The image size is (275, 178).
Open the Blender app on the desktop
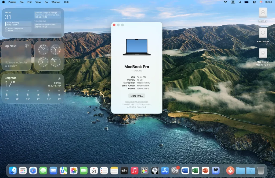point(262,13)
